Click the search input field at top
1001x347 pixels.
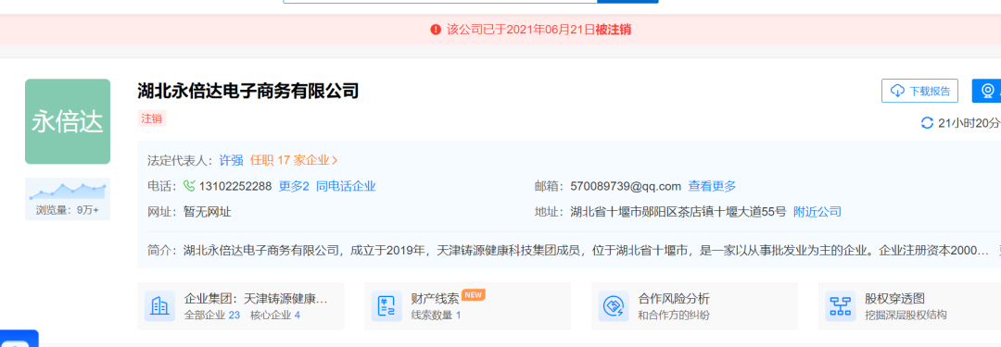(x=440, y=1)
